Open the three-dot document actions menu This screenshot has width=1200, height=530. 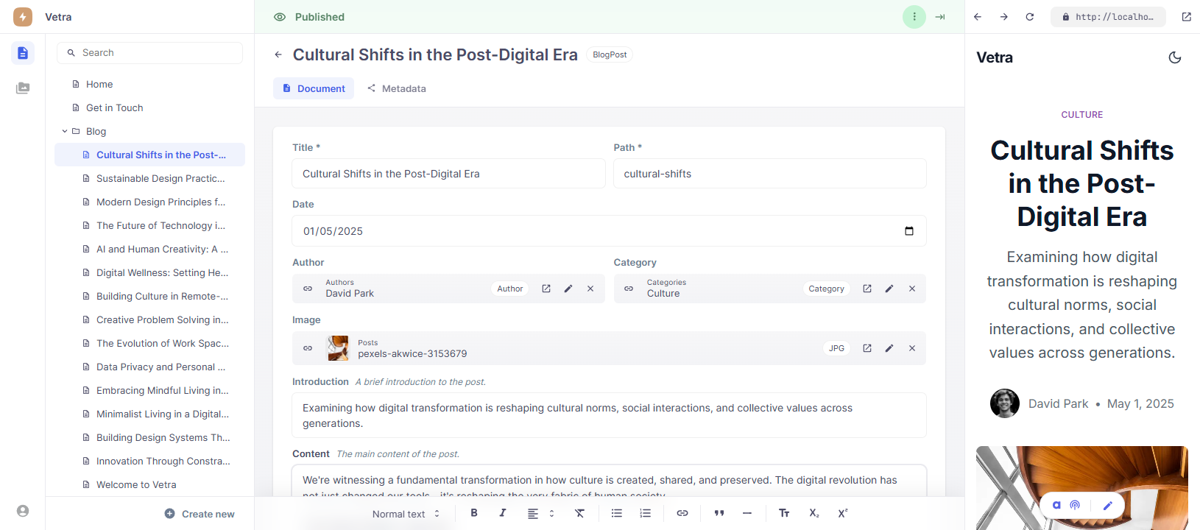[x=914, y=17]
